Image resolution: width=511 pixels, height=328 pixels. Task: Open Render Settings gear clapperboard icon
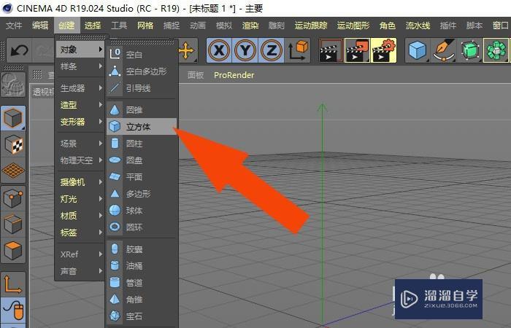(x=383, y=50)
